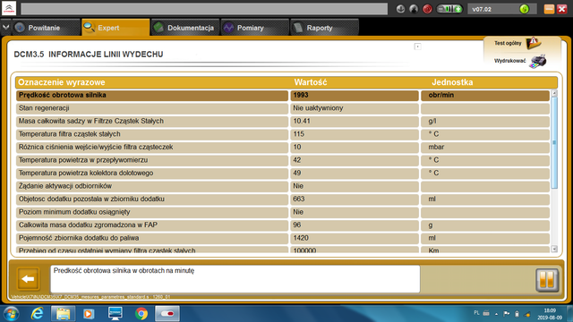Select Poziom minimum dodatku osiągnięty row
This screenshot has height=322, width=573.
click(x=283, y=212)
